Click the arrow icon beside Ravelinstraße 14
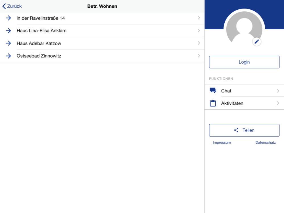Screen dimensions: 284x213 click(8, 18)
